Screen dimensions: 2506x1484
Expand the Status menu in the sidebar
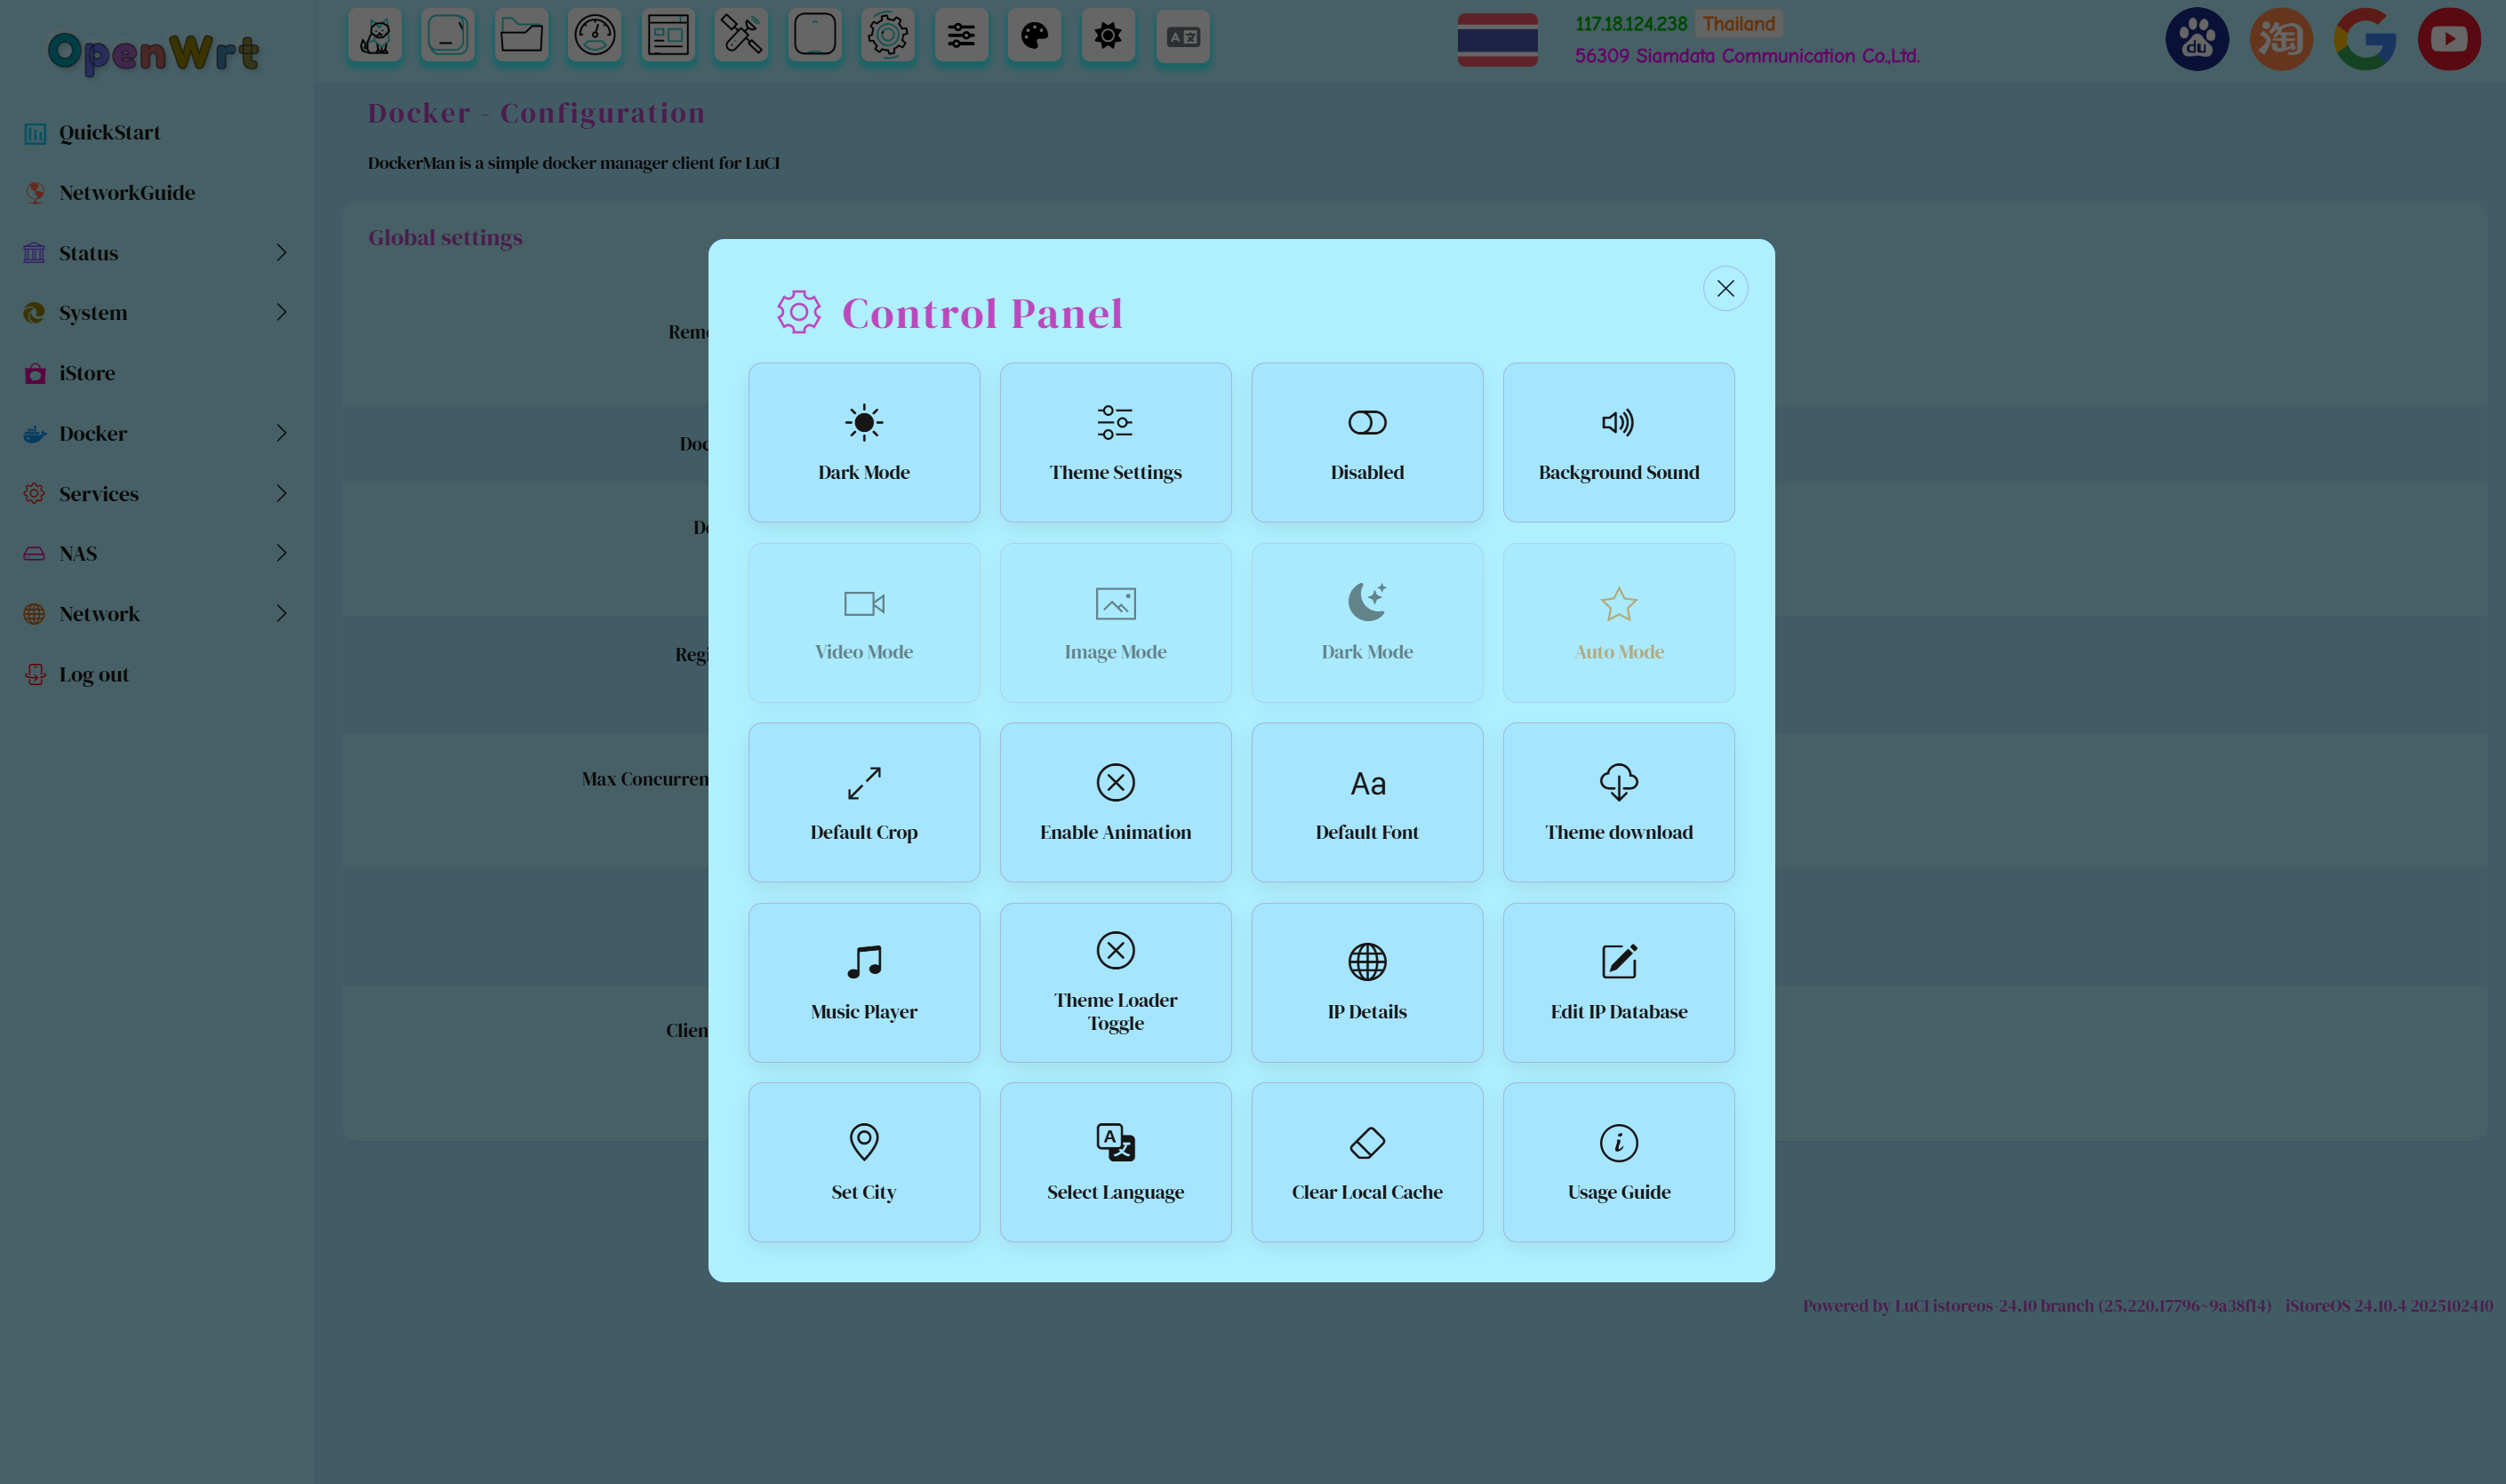tap(157, 253)
